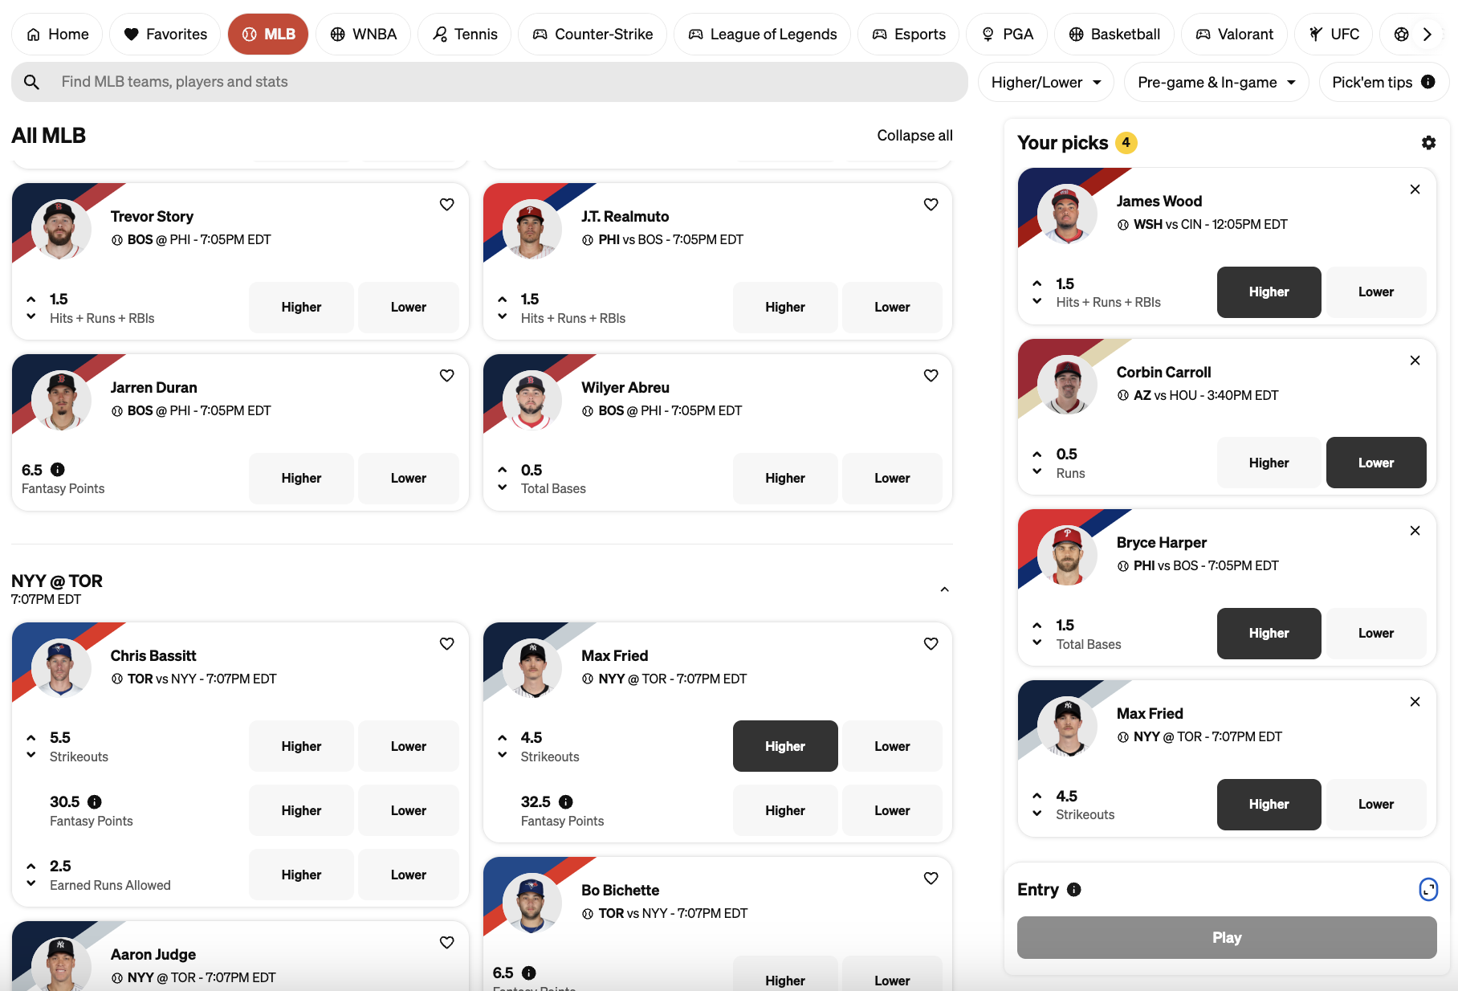Remove James Wood pick with X
This screenshot has height=991, width=1458.
click(1415, 190)
